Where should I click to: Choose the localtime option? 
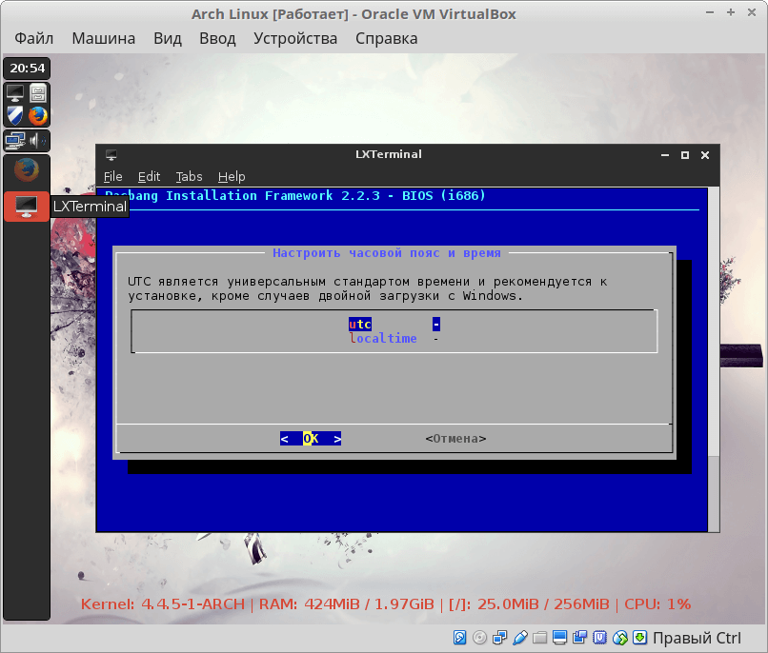(383, 338)
